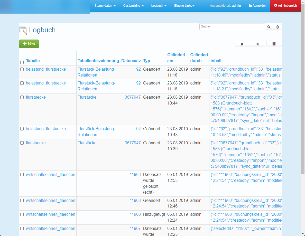The width and height of the screenshot is (305, 236).
Task: Create new entry with Neu button
Action: point(29,44)
